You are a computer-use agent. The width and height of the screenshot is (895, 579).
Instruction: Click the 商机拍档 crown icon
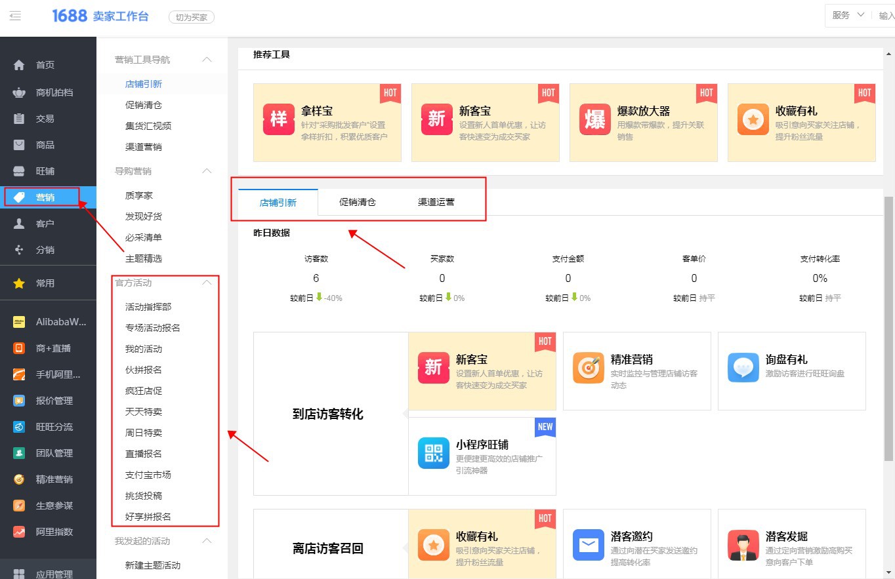[19, 92]
